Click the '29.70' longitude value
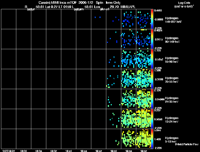 [114, 7]
